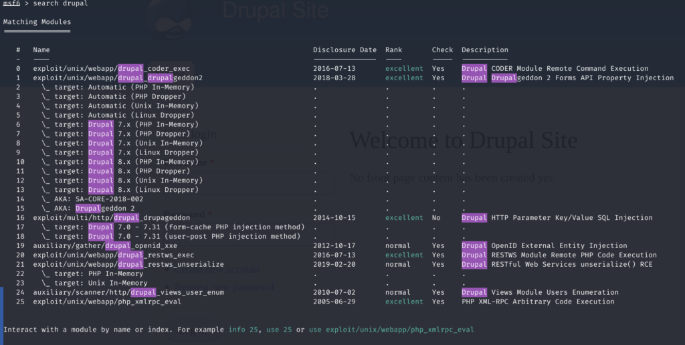Click the Name column header

(41, 49)
